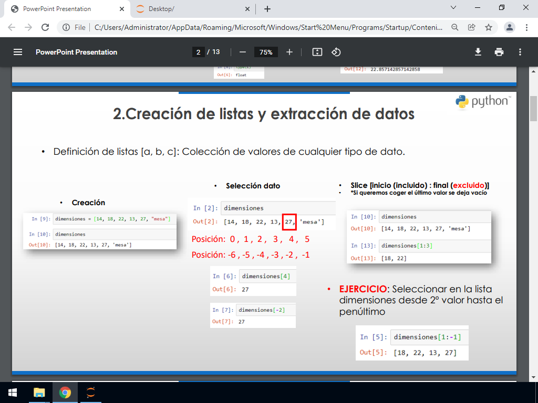This screenshot has height=403, width=538.
Task: Open a new browser tab
Action: [x=267, y=9]
